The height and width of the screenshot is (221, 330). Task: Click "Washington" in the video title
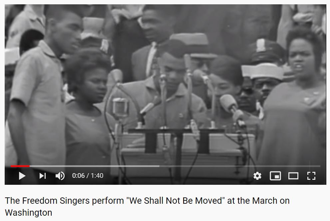tap(28, 213)
